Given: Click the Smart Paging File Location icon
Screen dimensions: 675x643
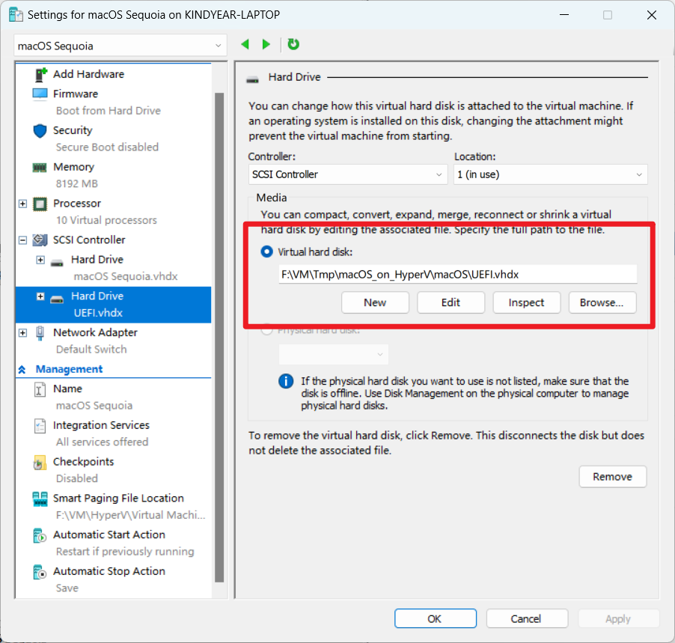Looking at the screenshot, I should click(40, 499).
